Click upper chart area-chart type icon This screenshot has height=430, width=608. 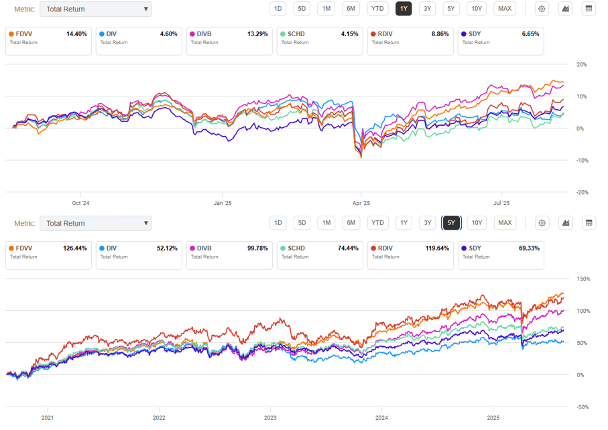pos(565,9)
